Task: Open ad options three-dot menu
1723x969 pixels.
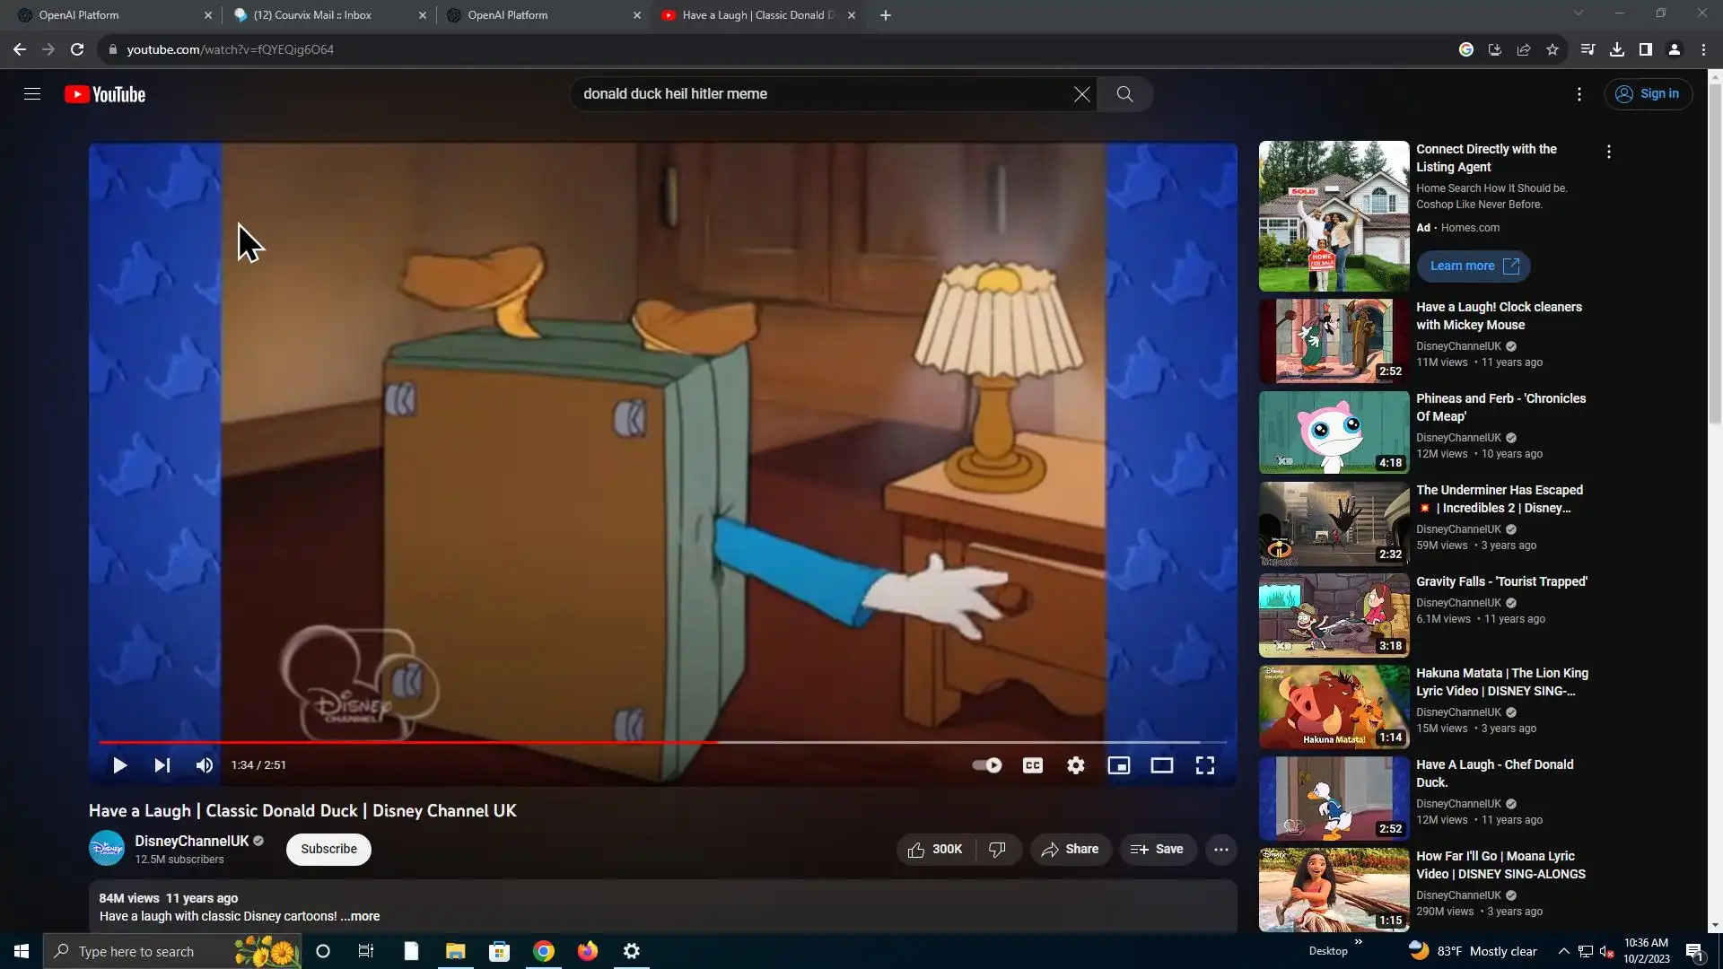Action: [x=1609, y=152]
